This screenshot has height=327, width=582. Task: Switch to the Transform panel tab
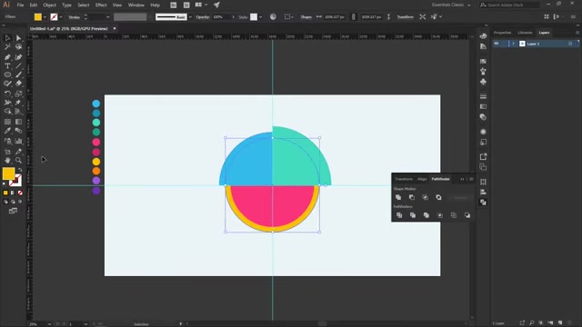[x=404, y=179]
